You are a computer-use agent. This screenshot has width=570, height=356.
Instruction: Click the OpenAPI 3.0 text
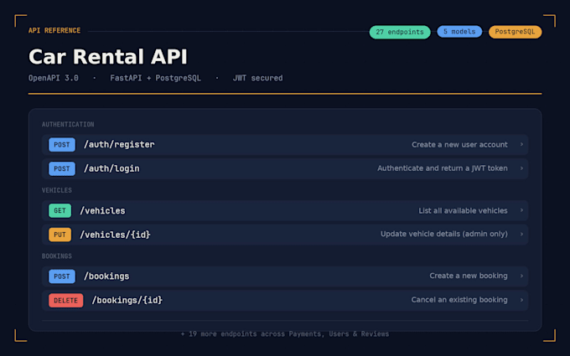54,78
